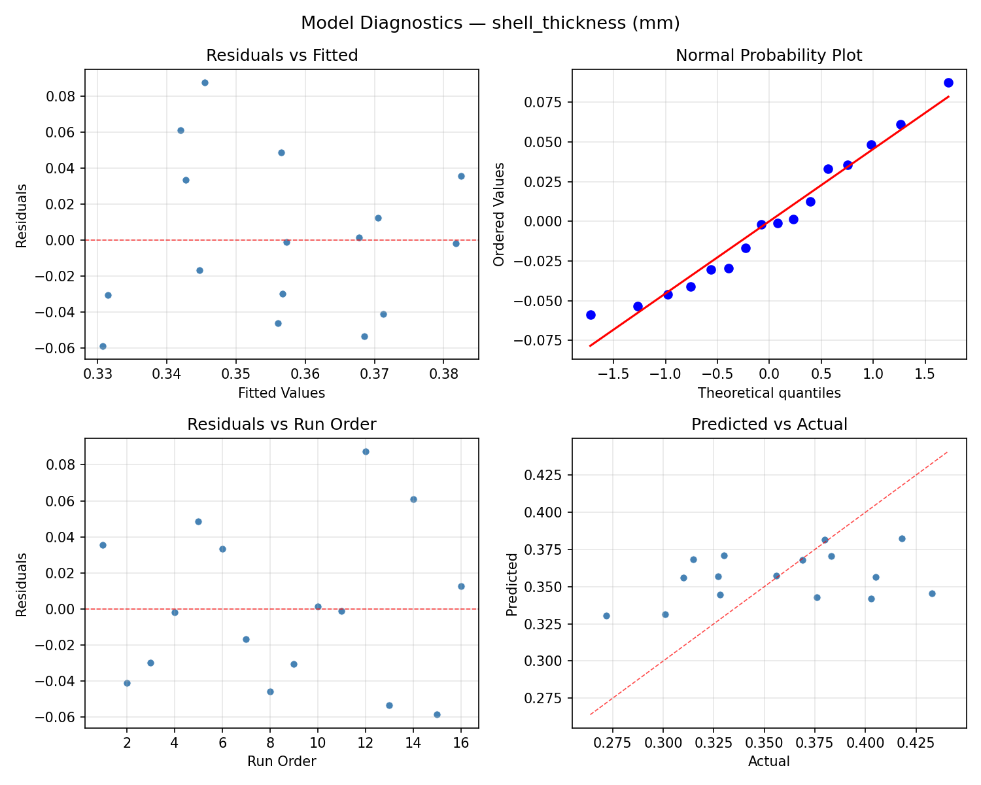The width and height of the screenshot is (981, 785).
Task: Select the rightmost point in Predicted vs Actual
Action: [x=932, y=594]
